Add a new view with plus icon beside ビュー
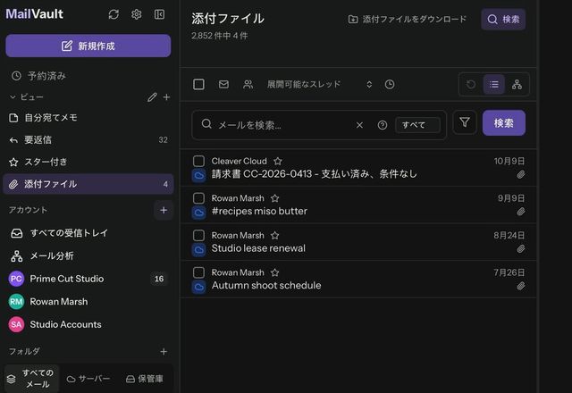The height and width of the screenshot is (393, 572). click(x=167, y=97)
